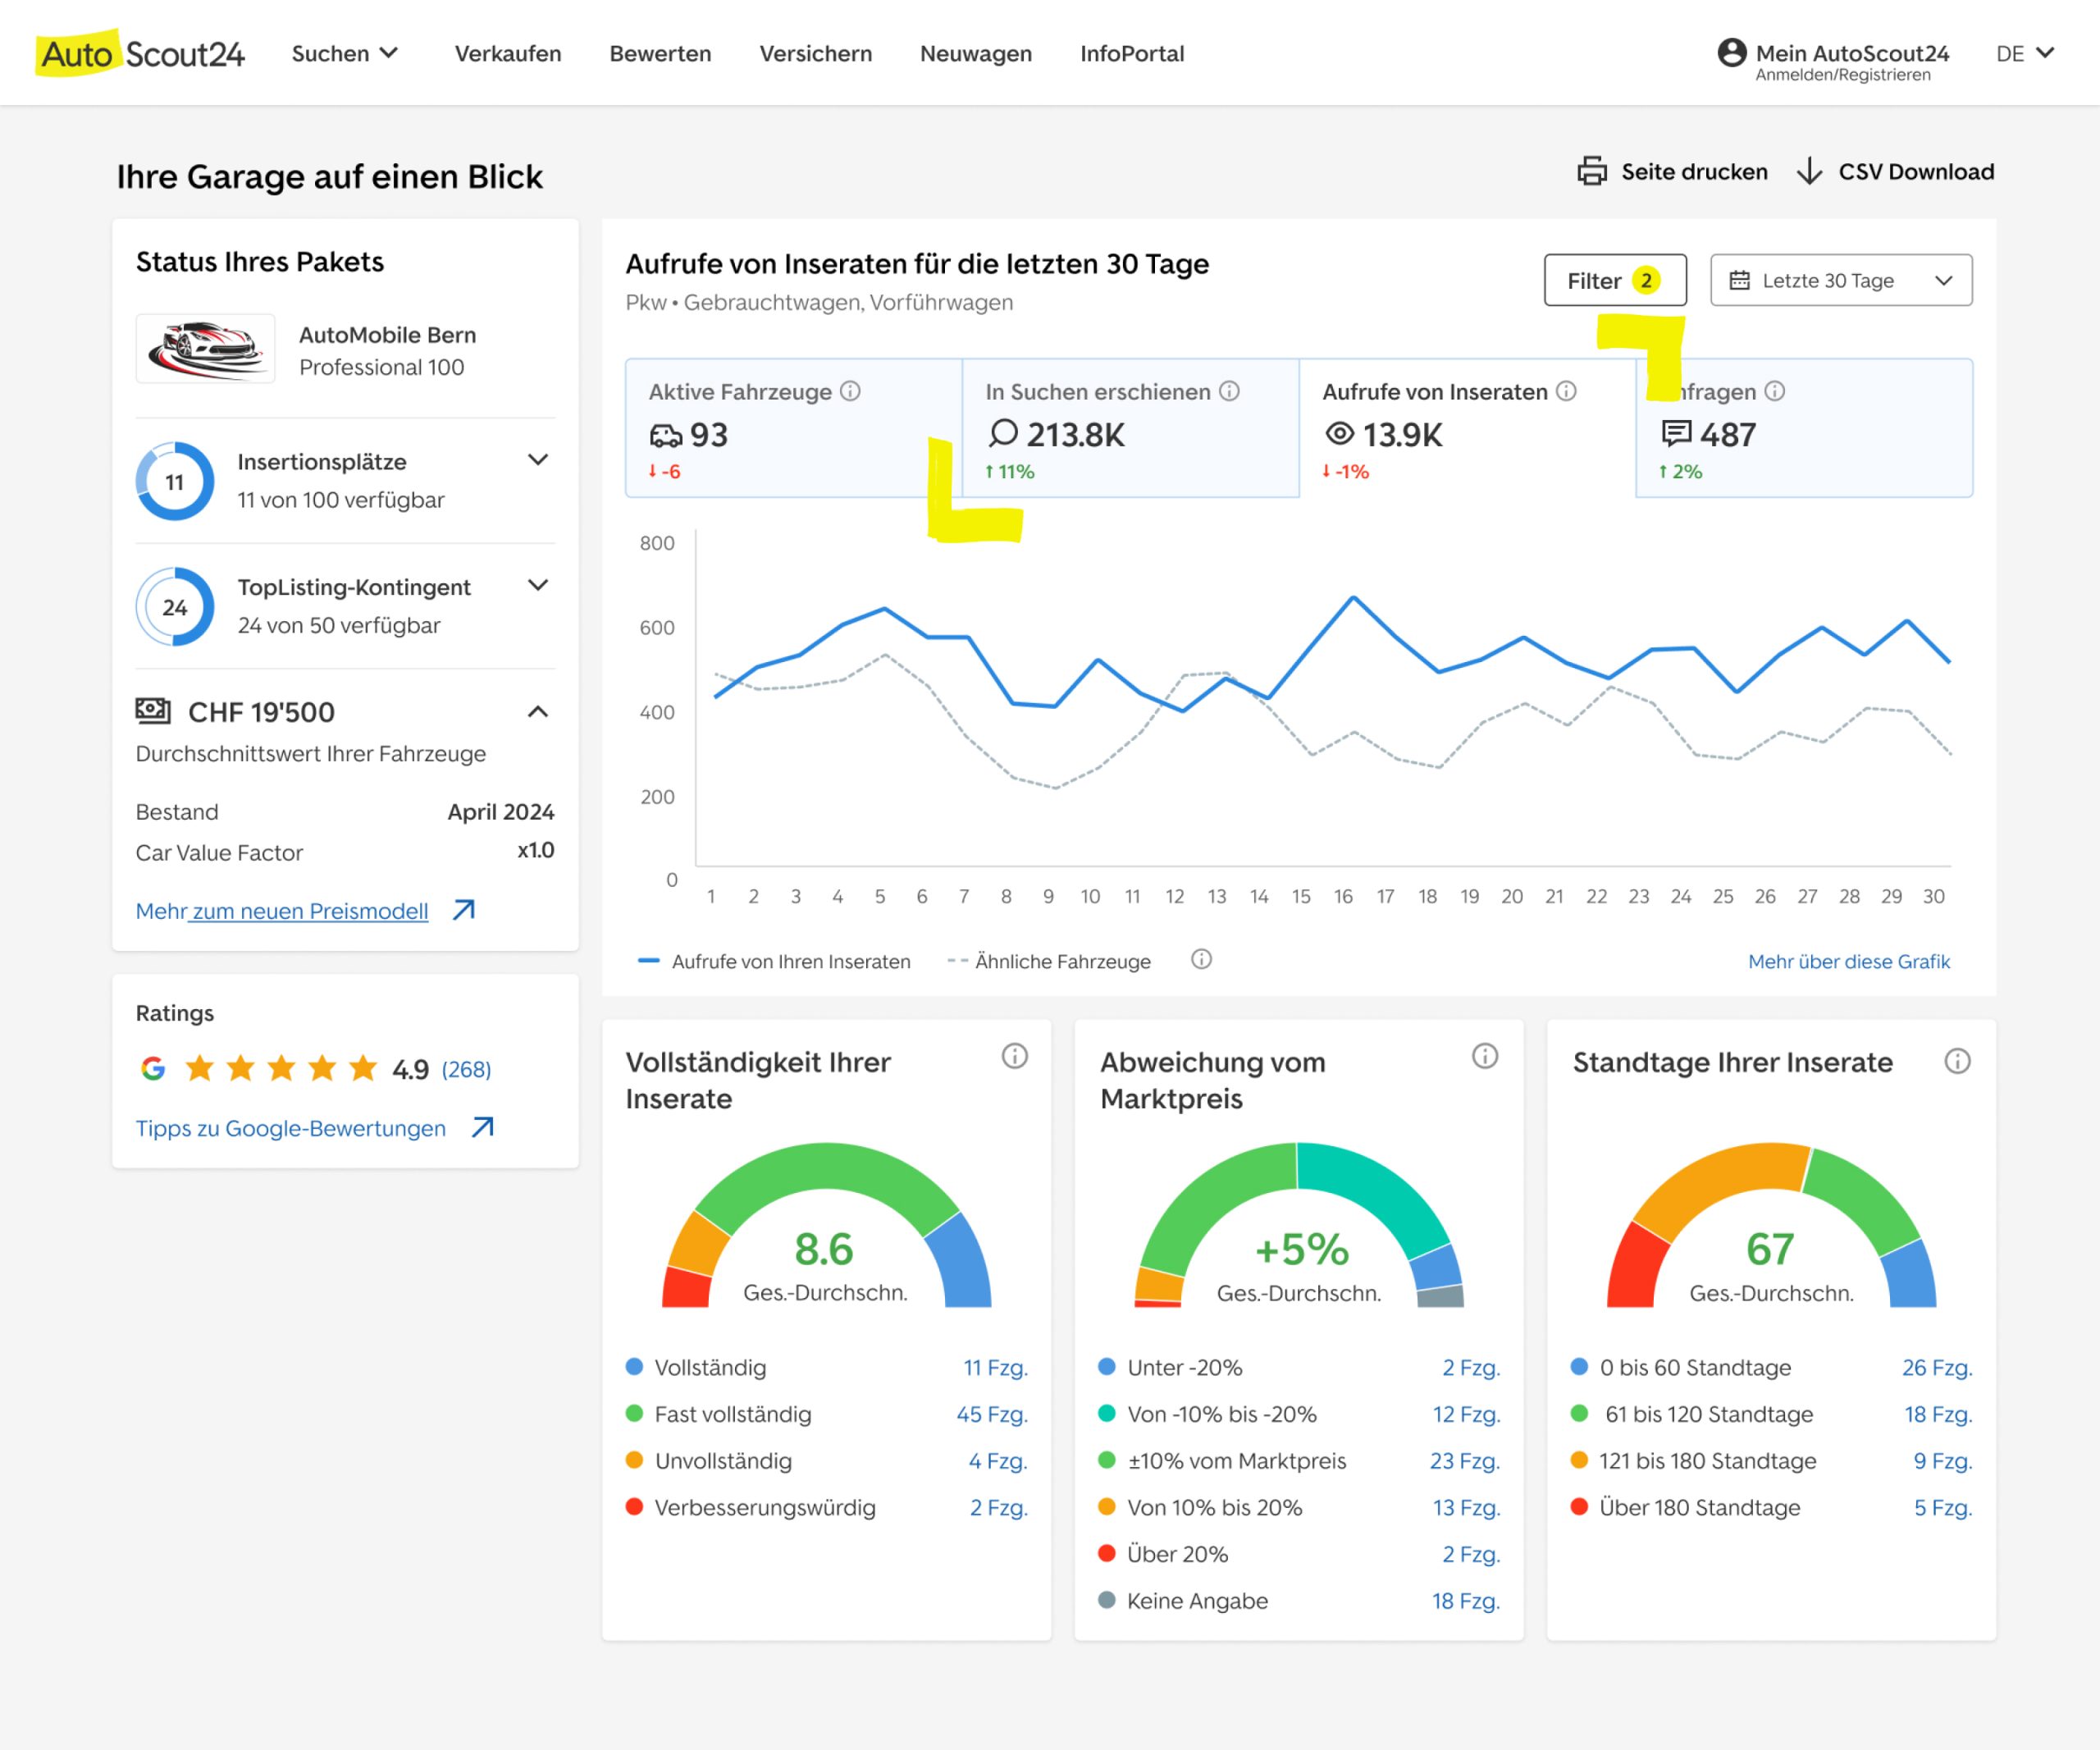This screenshot has width=2100, height=1750.
Task: Click the info icon next to Aufrufe von Inseraten
Action: coord(1566,391)
